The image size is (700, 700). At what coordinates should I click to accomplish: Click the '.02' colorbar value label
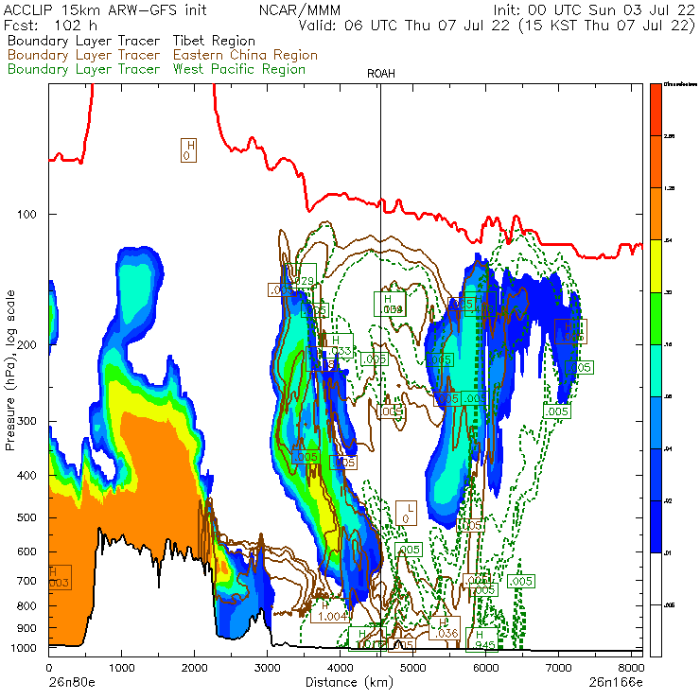pos(668,501)
